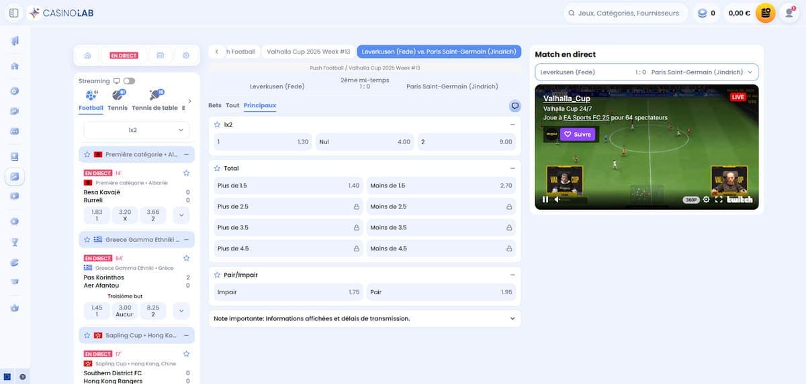Open the 360P quality badge
806x384 pixels.
pyautogui.click(x=691, y=200)
